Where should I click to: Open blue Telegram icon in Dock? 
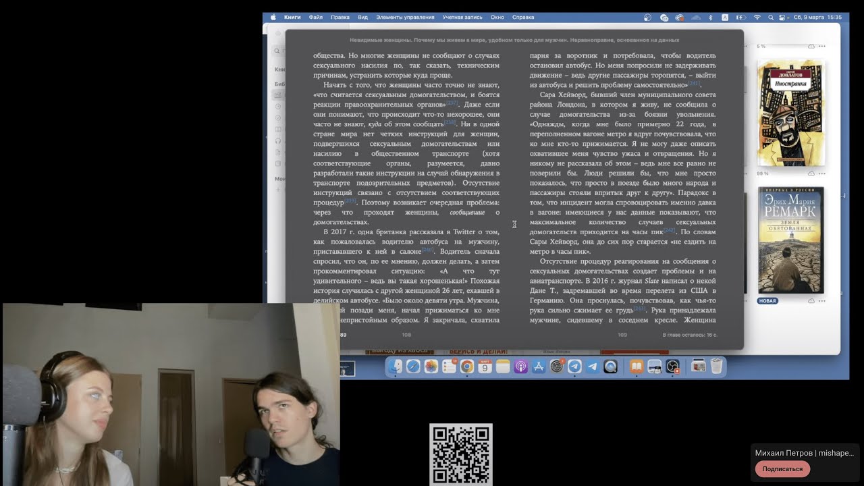(x=593, y=367)
